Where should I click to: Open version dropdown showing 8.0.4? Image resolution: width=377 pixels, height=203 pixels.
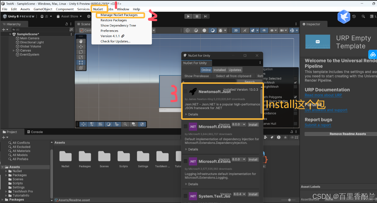pos(239,194)
